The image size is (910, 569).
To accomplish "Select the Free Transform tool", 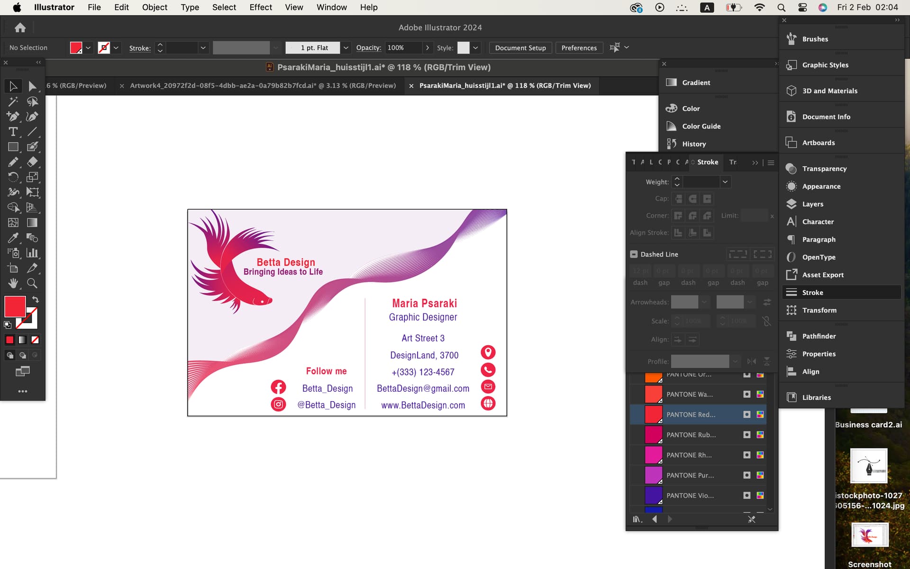I will click(x=32, y=193).
